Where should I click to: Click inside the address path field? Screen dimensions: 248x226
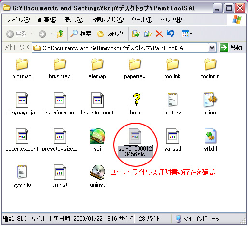(x=120, y=48)
